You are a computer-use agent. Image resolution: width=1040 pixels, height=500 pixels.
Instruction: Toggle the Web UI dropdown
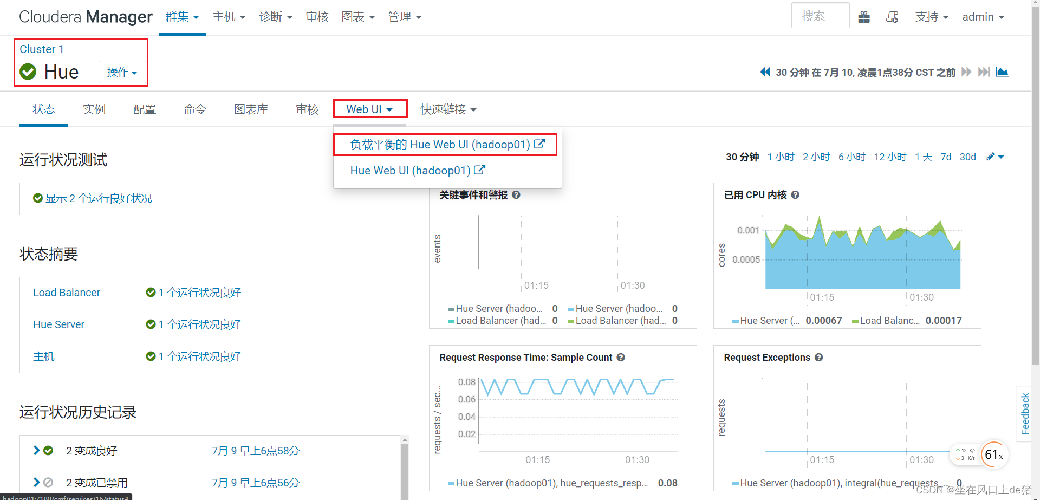coord(370,109)
